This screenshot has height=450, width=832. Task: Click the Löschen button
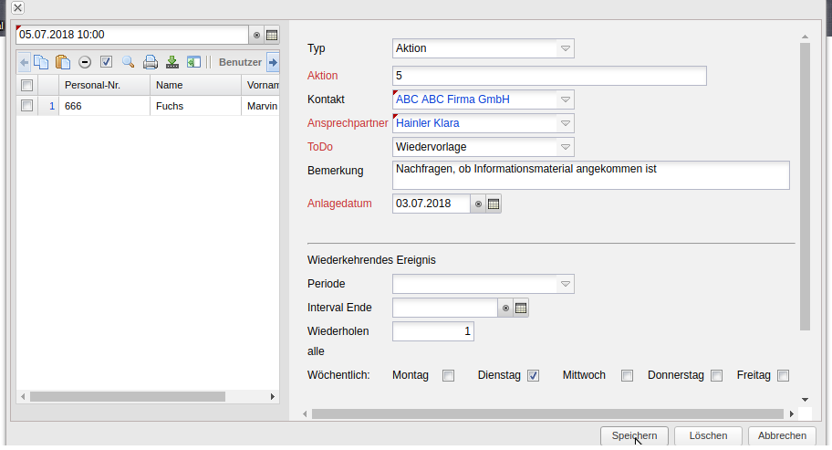(708, 436)
